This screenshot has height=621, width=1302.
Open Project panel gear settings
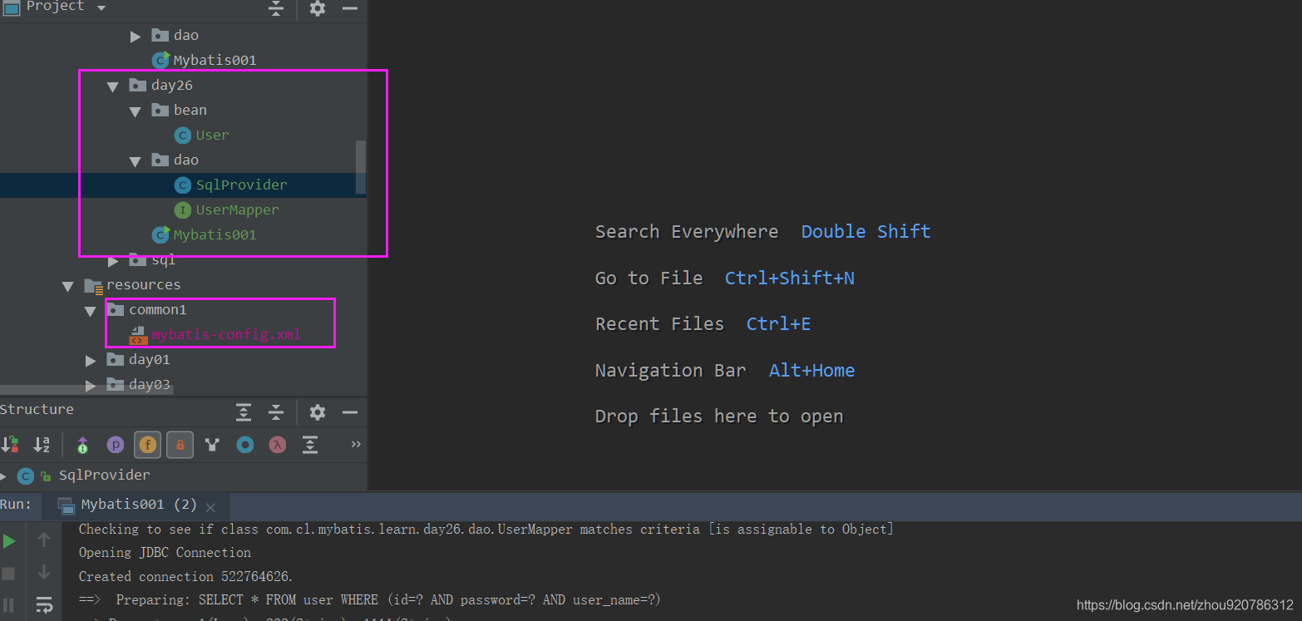point(318,8)
